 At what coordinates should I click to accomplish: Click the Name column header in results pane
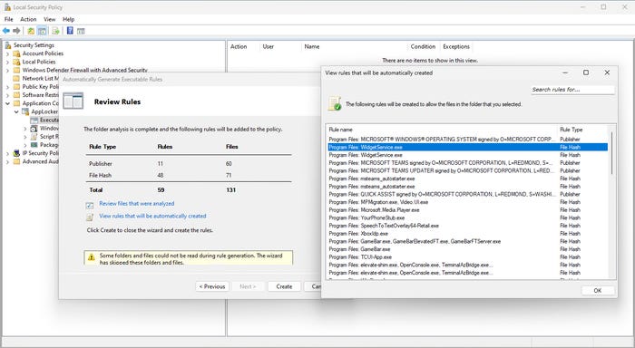pyautogui.click(x=355, y=46)
